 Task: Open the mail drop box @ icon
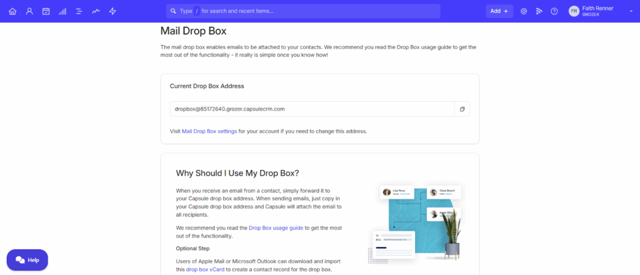point(524,11)
